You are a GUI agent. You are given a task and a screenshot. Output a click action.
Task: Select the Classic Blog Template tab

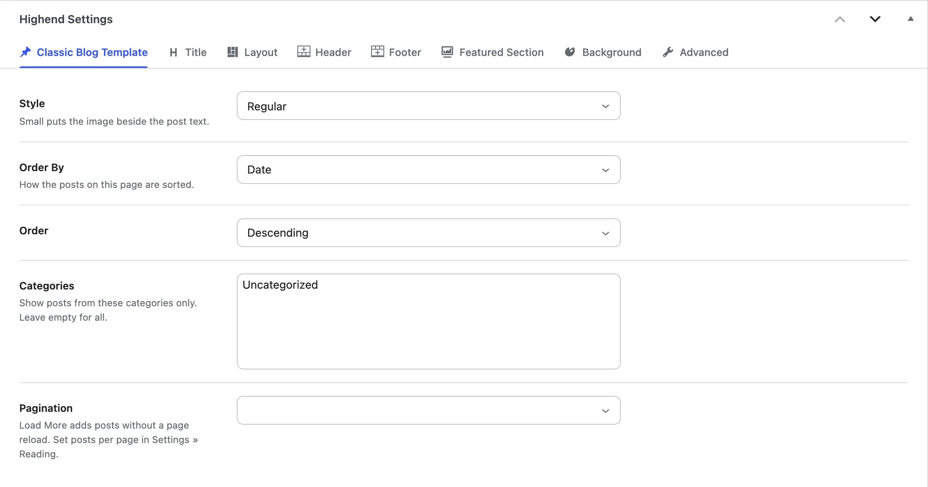click(84, 52)
